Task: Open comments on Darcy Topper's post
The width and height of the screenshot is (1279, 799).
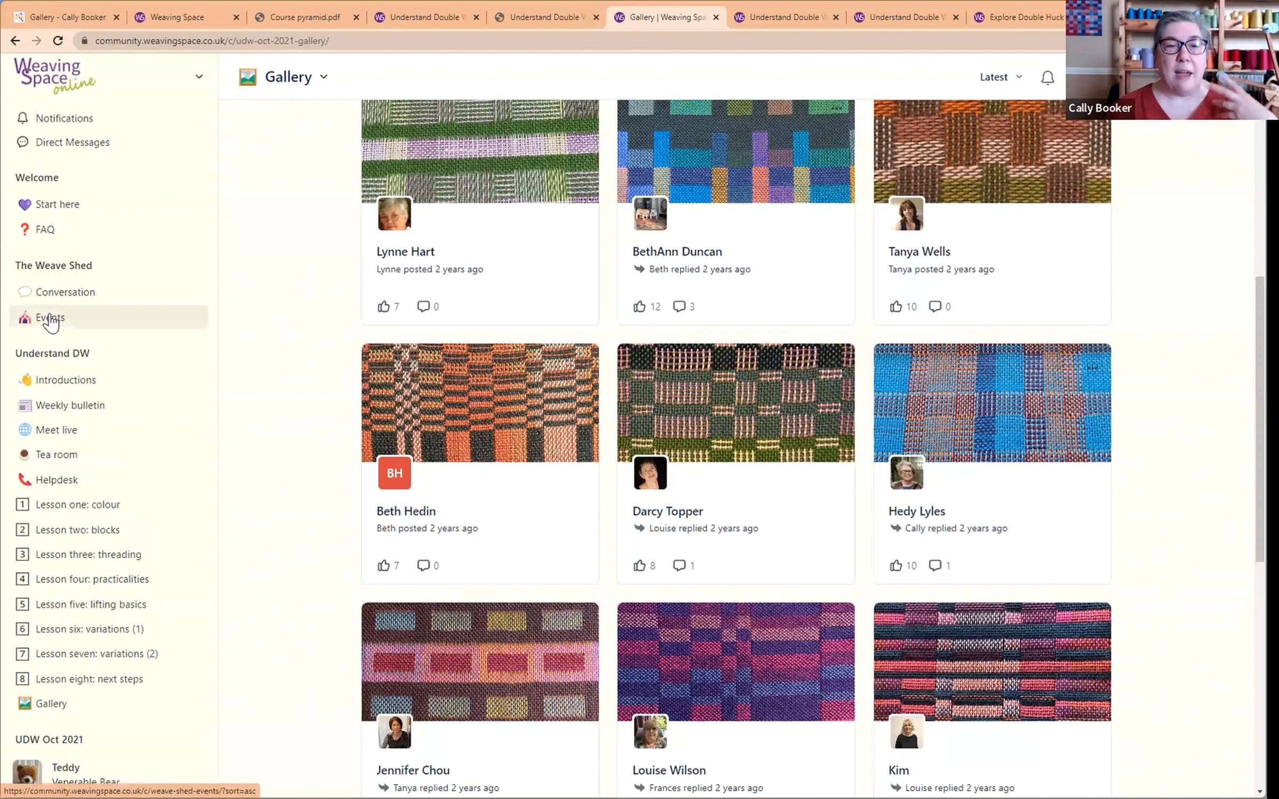Action: click(679, 565)
